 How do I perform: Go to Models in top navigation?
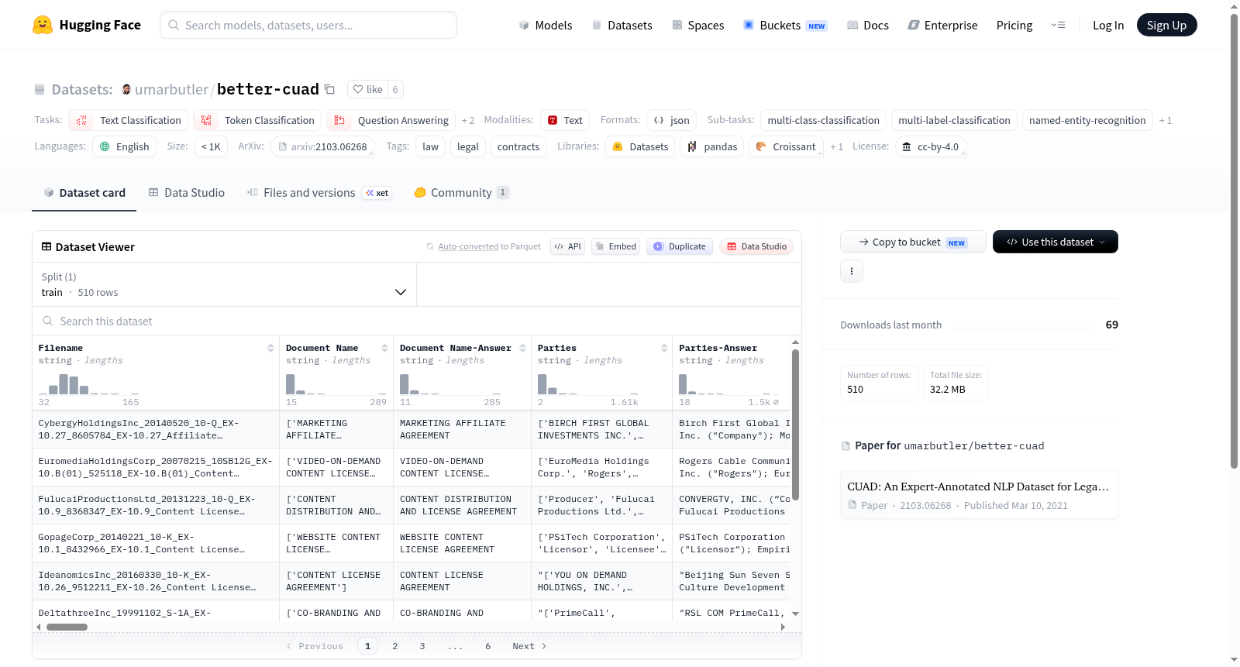pos(546,25)
